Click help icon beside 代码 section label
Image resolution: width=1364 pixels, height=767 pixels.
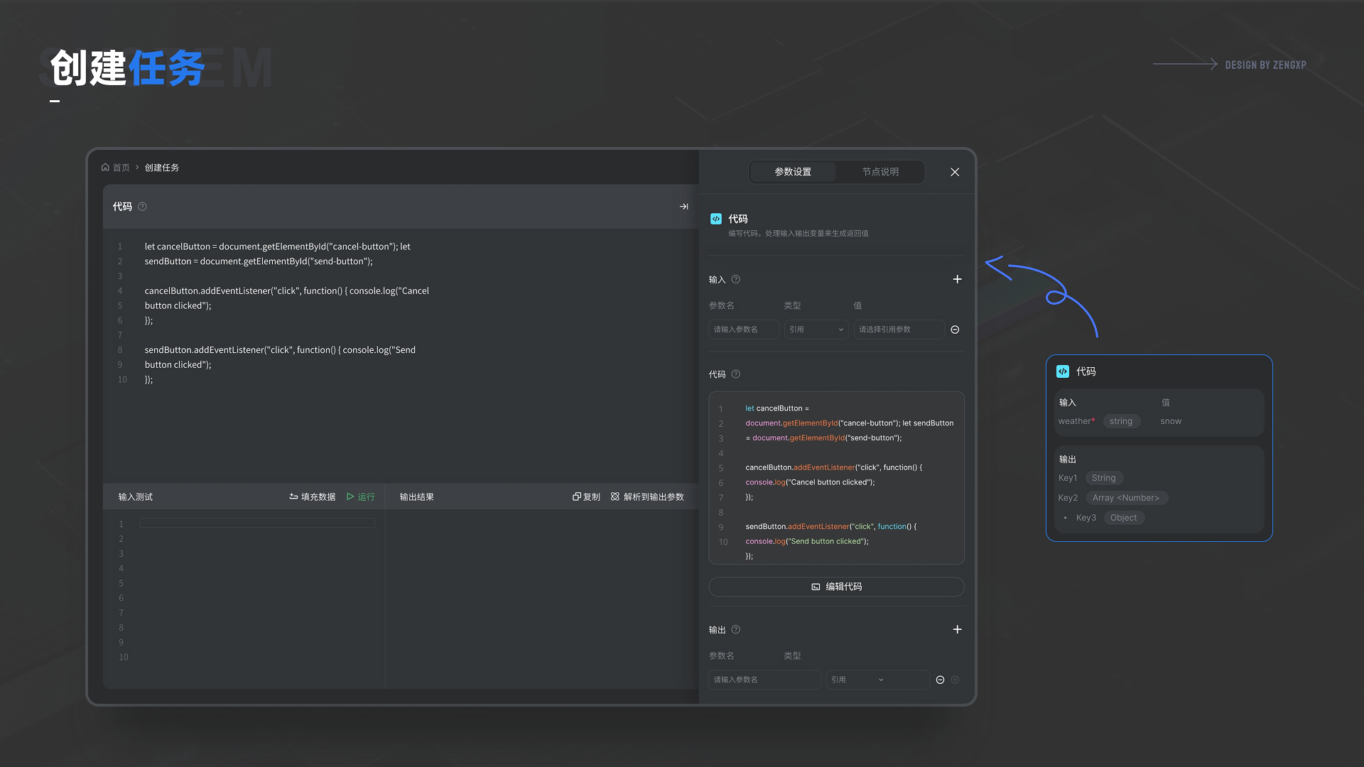tap(736, 374)
